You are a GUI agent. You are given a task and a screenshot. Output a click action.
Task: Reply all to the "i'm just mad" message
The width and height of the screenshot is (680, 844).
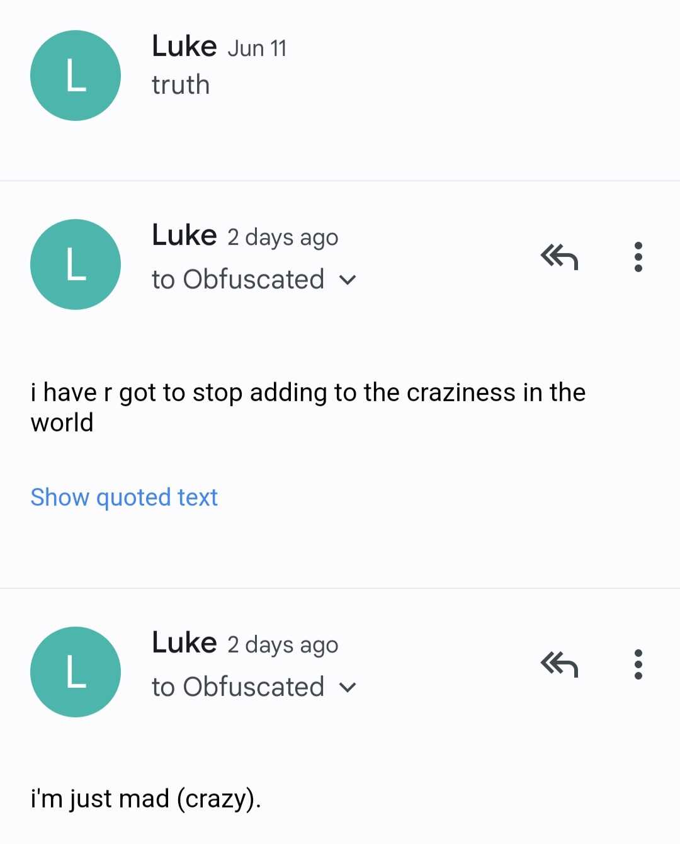[x=559, y=664]
